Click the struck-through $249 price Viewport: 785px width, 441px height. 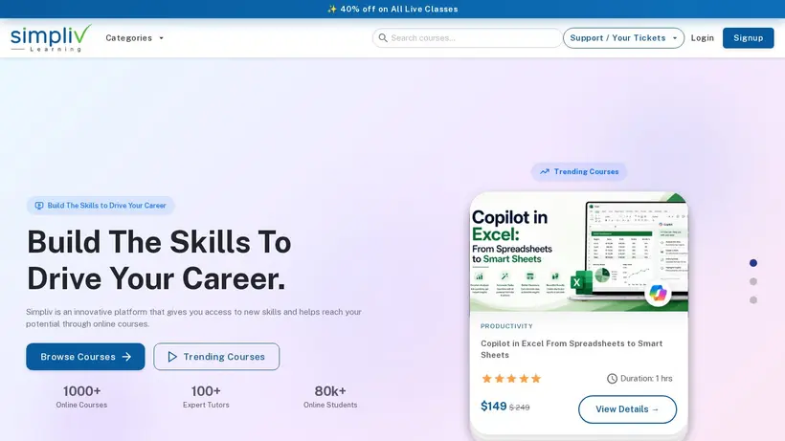tap(519, 408)
